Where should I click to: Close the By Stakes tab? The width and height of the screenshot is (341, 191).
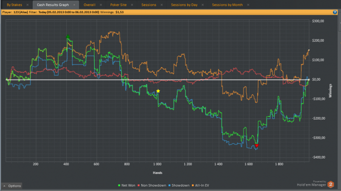pos(27,5)
